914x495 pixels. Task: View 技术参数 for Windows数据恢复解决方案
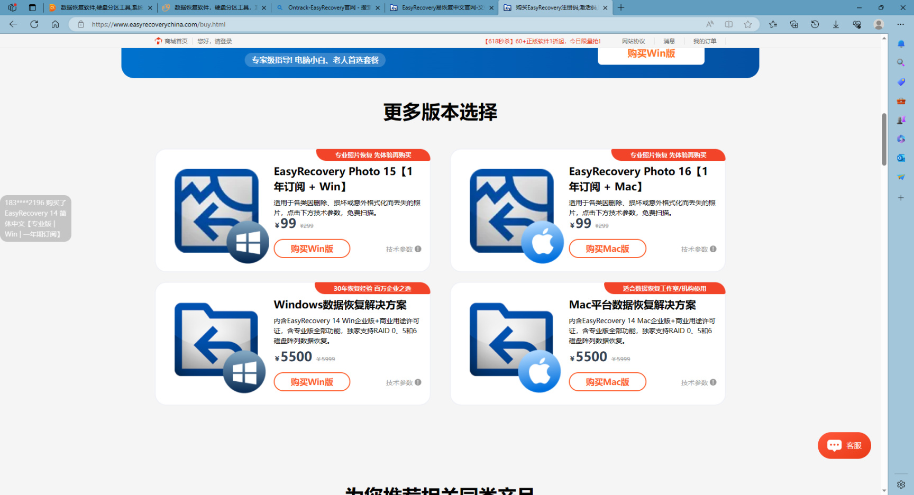pos(404,382)
